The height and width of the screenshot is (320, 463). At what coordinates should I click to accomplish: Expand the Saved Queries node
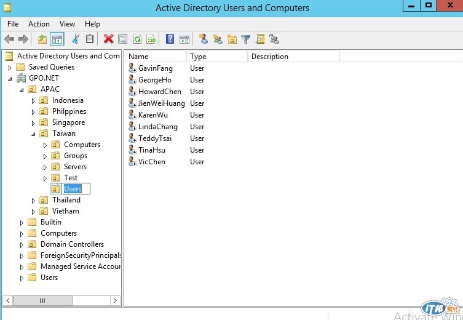click(x=10, y=68)
